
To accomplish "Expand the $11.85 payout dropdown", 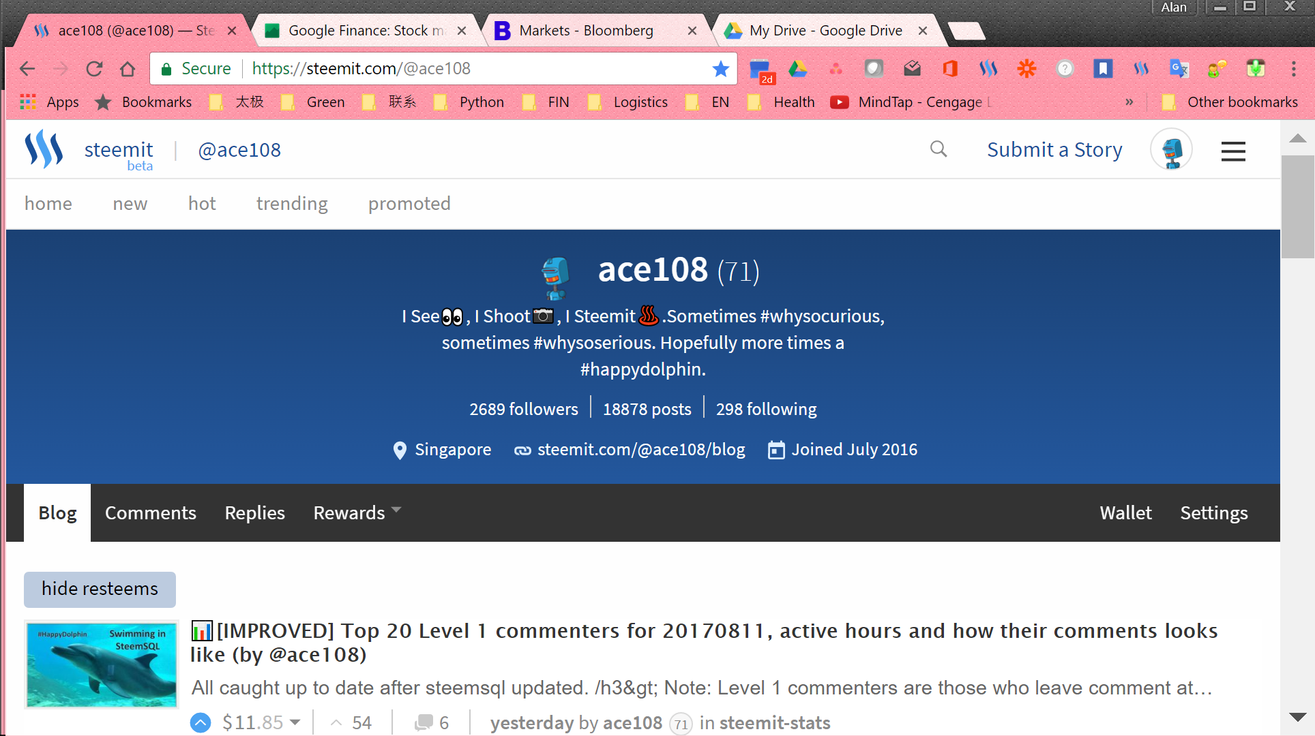I will 295,722.
